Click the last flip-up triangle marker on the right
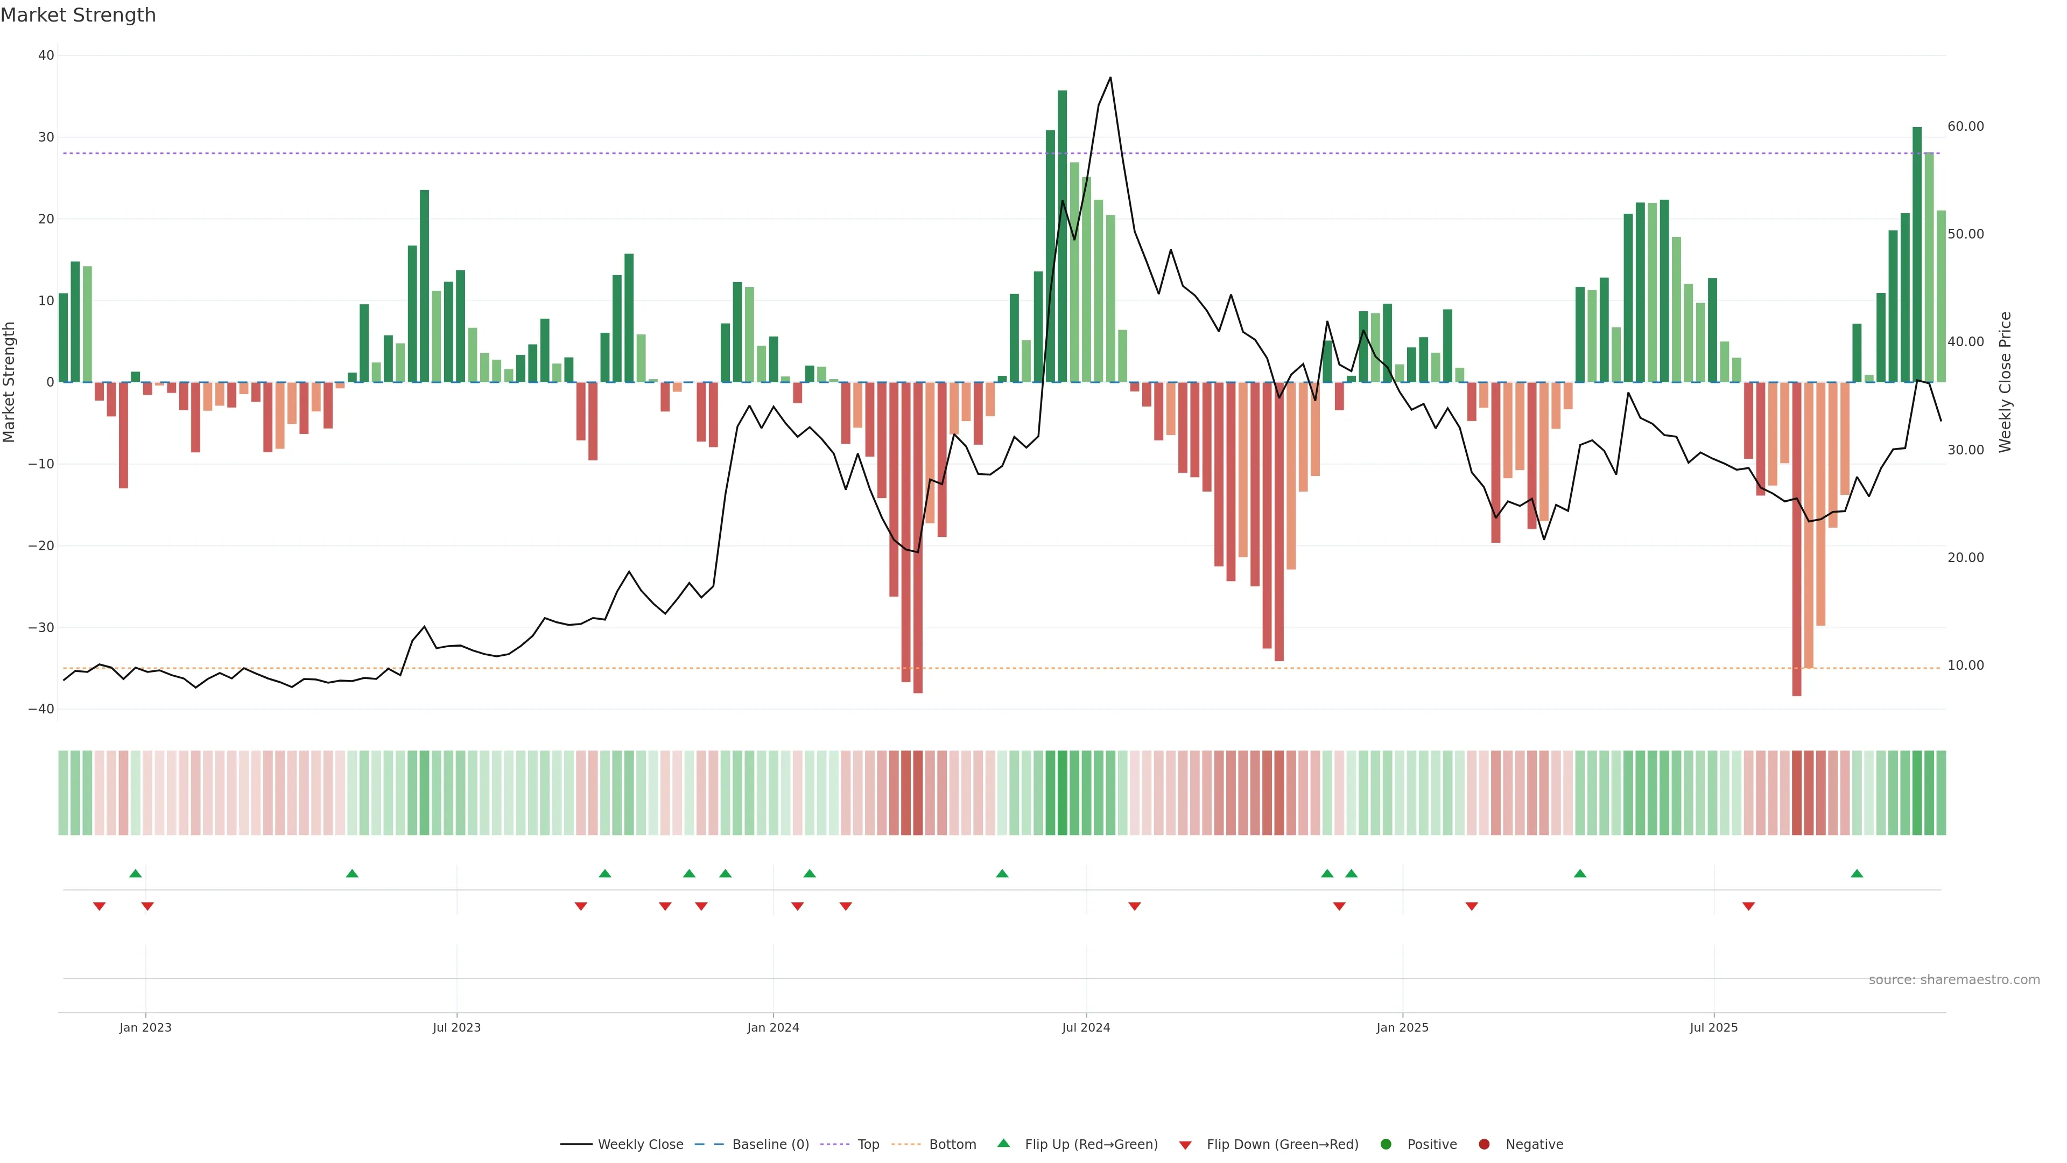This screenshot has width=2067, height=1163. (1857, 873)
